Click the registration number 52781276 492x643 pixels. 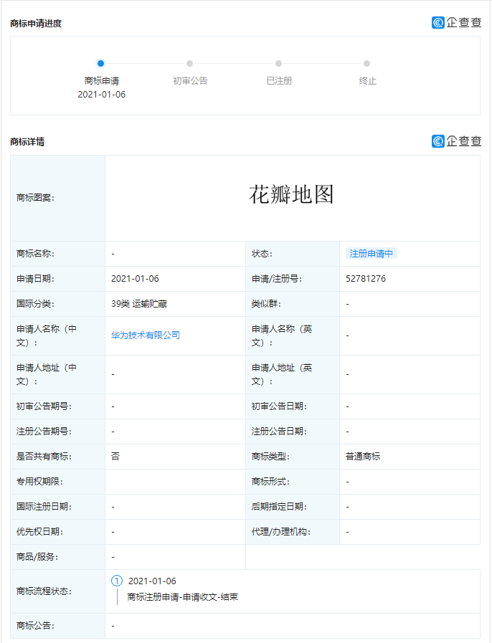coord(366,279)
